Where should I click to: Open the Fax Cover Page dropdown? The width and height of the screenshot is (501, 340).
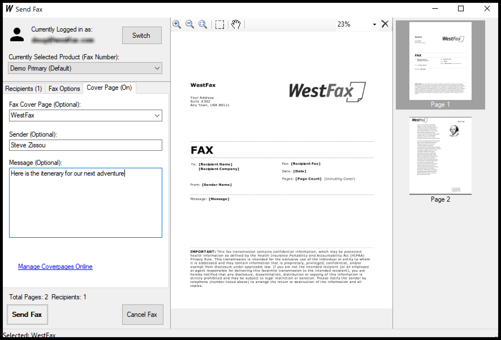[x=86, y=115]
